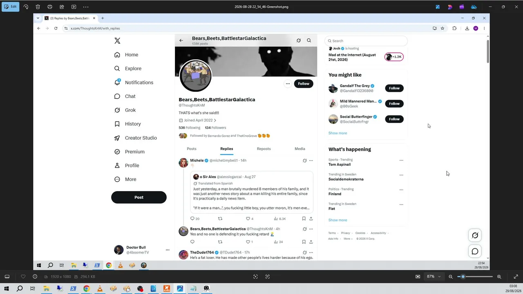Open the Tom Aspinall trending topic
This screenshot has height=294, width=523.
[340, 165]
